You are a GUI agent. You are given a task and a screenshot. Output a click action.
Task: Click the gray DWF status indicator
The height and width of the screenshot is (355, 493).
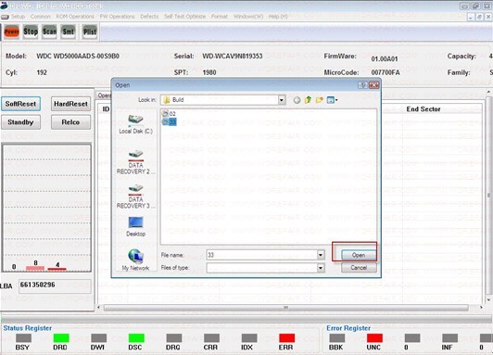point(99,338)
